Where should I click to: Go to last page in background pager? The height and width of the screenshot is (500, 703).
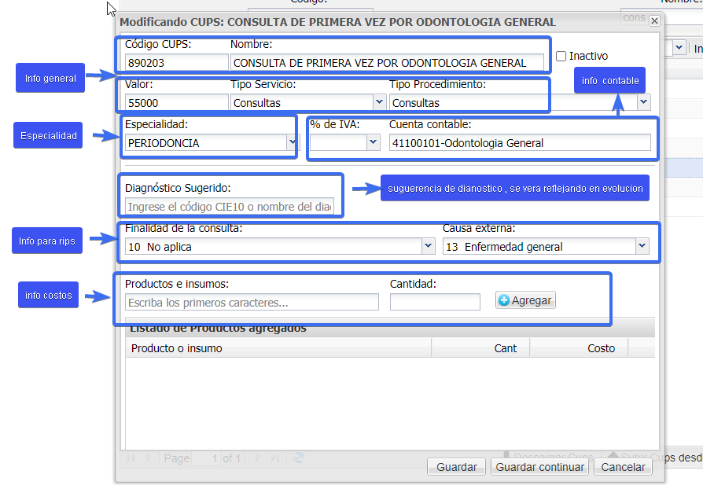pyautogui.click(x=275, y=458)
